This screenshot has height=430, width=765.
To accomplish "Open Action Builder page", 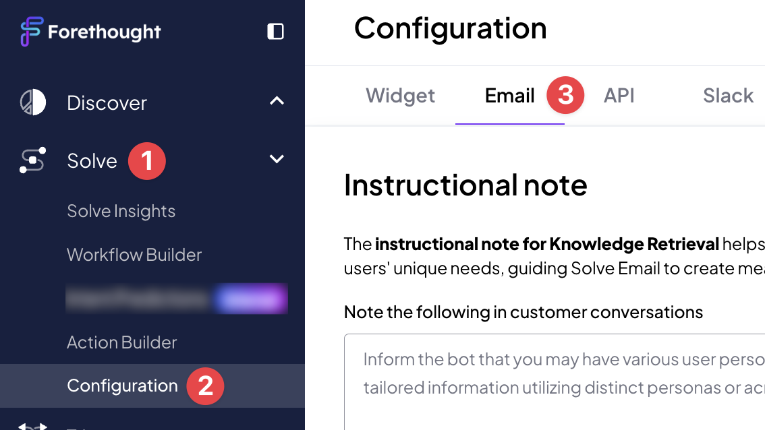I will click(122, 342).
